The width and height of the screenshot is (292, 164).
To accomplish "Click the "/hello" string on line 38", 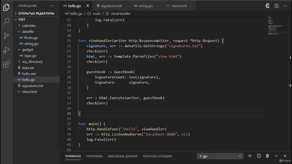I will [129, 129].
